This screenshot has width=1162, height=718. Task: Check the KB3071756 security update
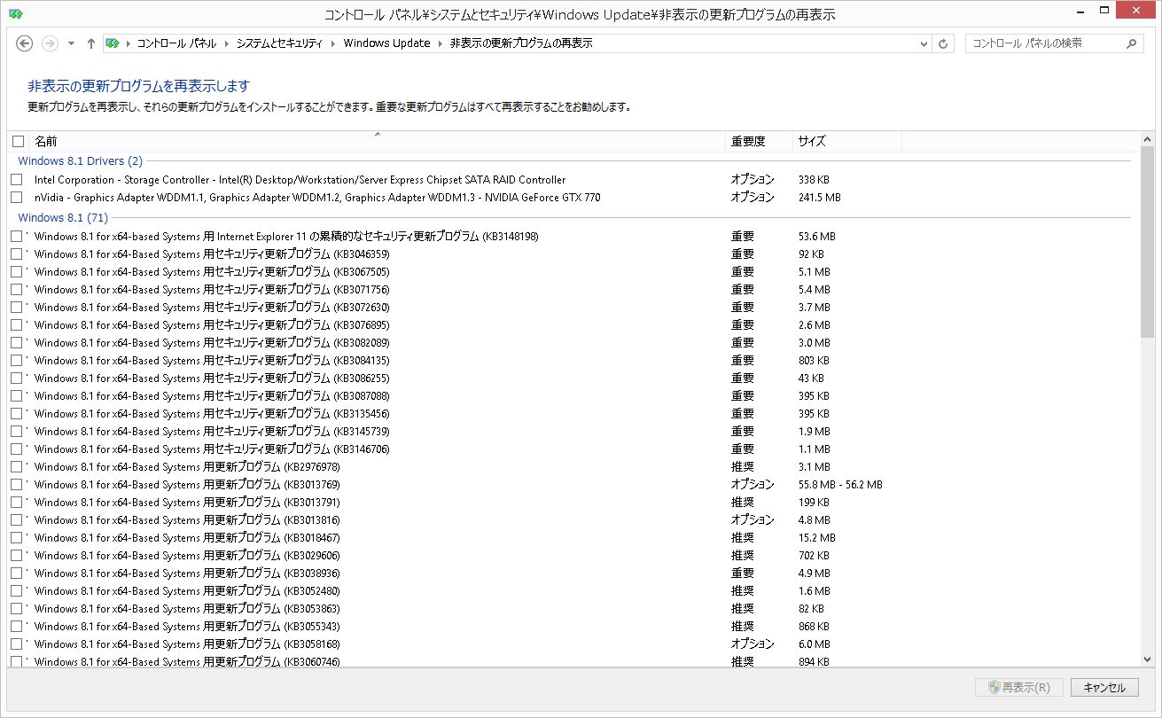click(x=17, y=290)
